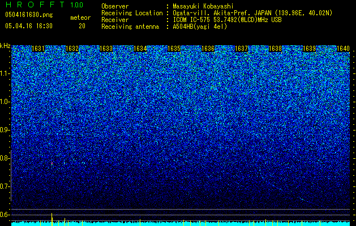Image resolution: width=356 pixels, height=226 pixels.
Task: Click the Receiver label
Action: pyautogui.click(x=115, y=20)
